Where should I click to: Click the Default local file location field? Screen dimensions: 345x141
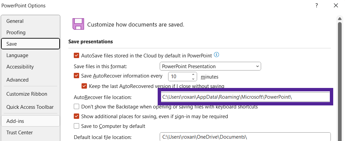pyautogui.click(x=245, y=137)
